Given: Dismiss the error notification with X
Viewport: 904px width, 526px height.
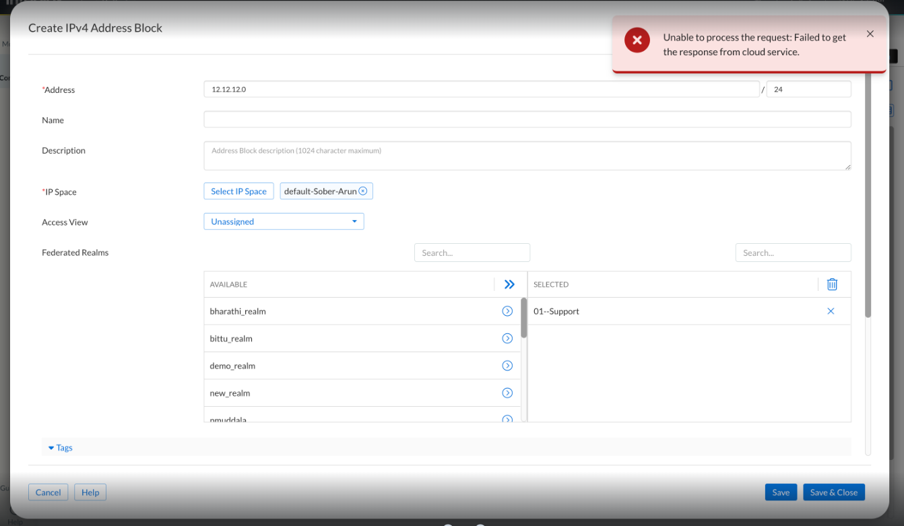Looking at the screenshot, I should pos(870,34).
